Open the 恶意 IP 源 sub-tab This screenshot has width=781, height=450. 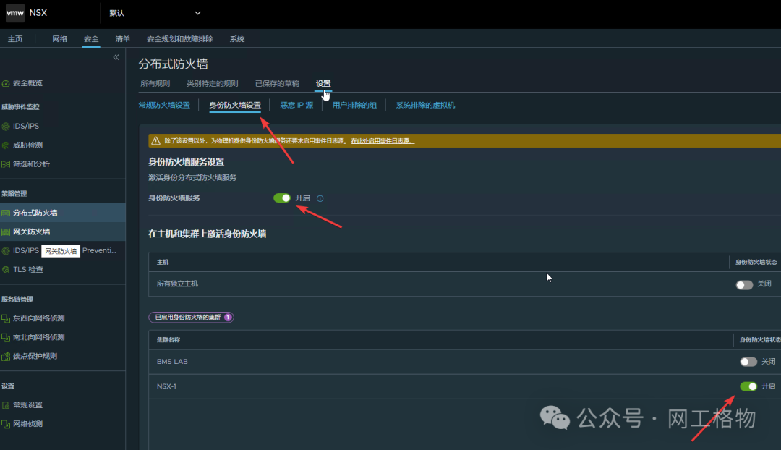pos(296,105)
